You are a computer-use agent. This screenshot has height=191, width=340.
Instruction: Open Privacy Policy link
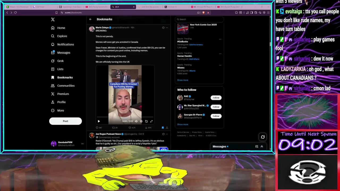coord(197,132)
